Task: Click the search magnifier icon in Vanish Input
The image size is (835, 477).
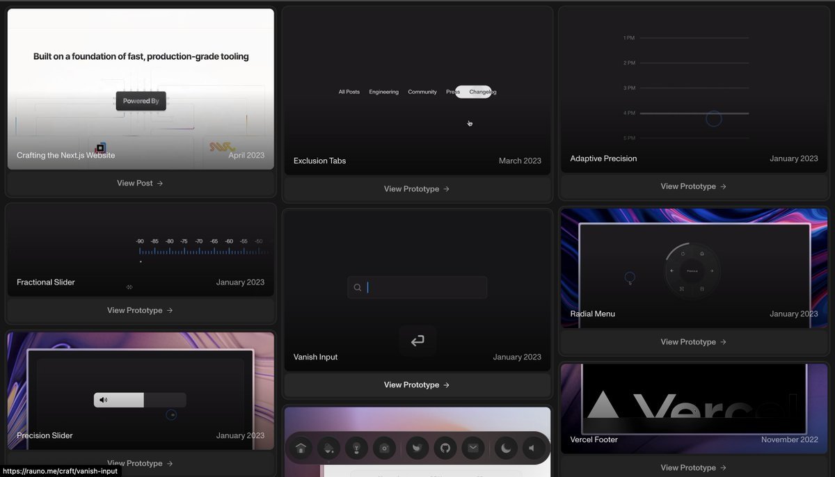Action: (x=358, y=288)
